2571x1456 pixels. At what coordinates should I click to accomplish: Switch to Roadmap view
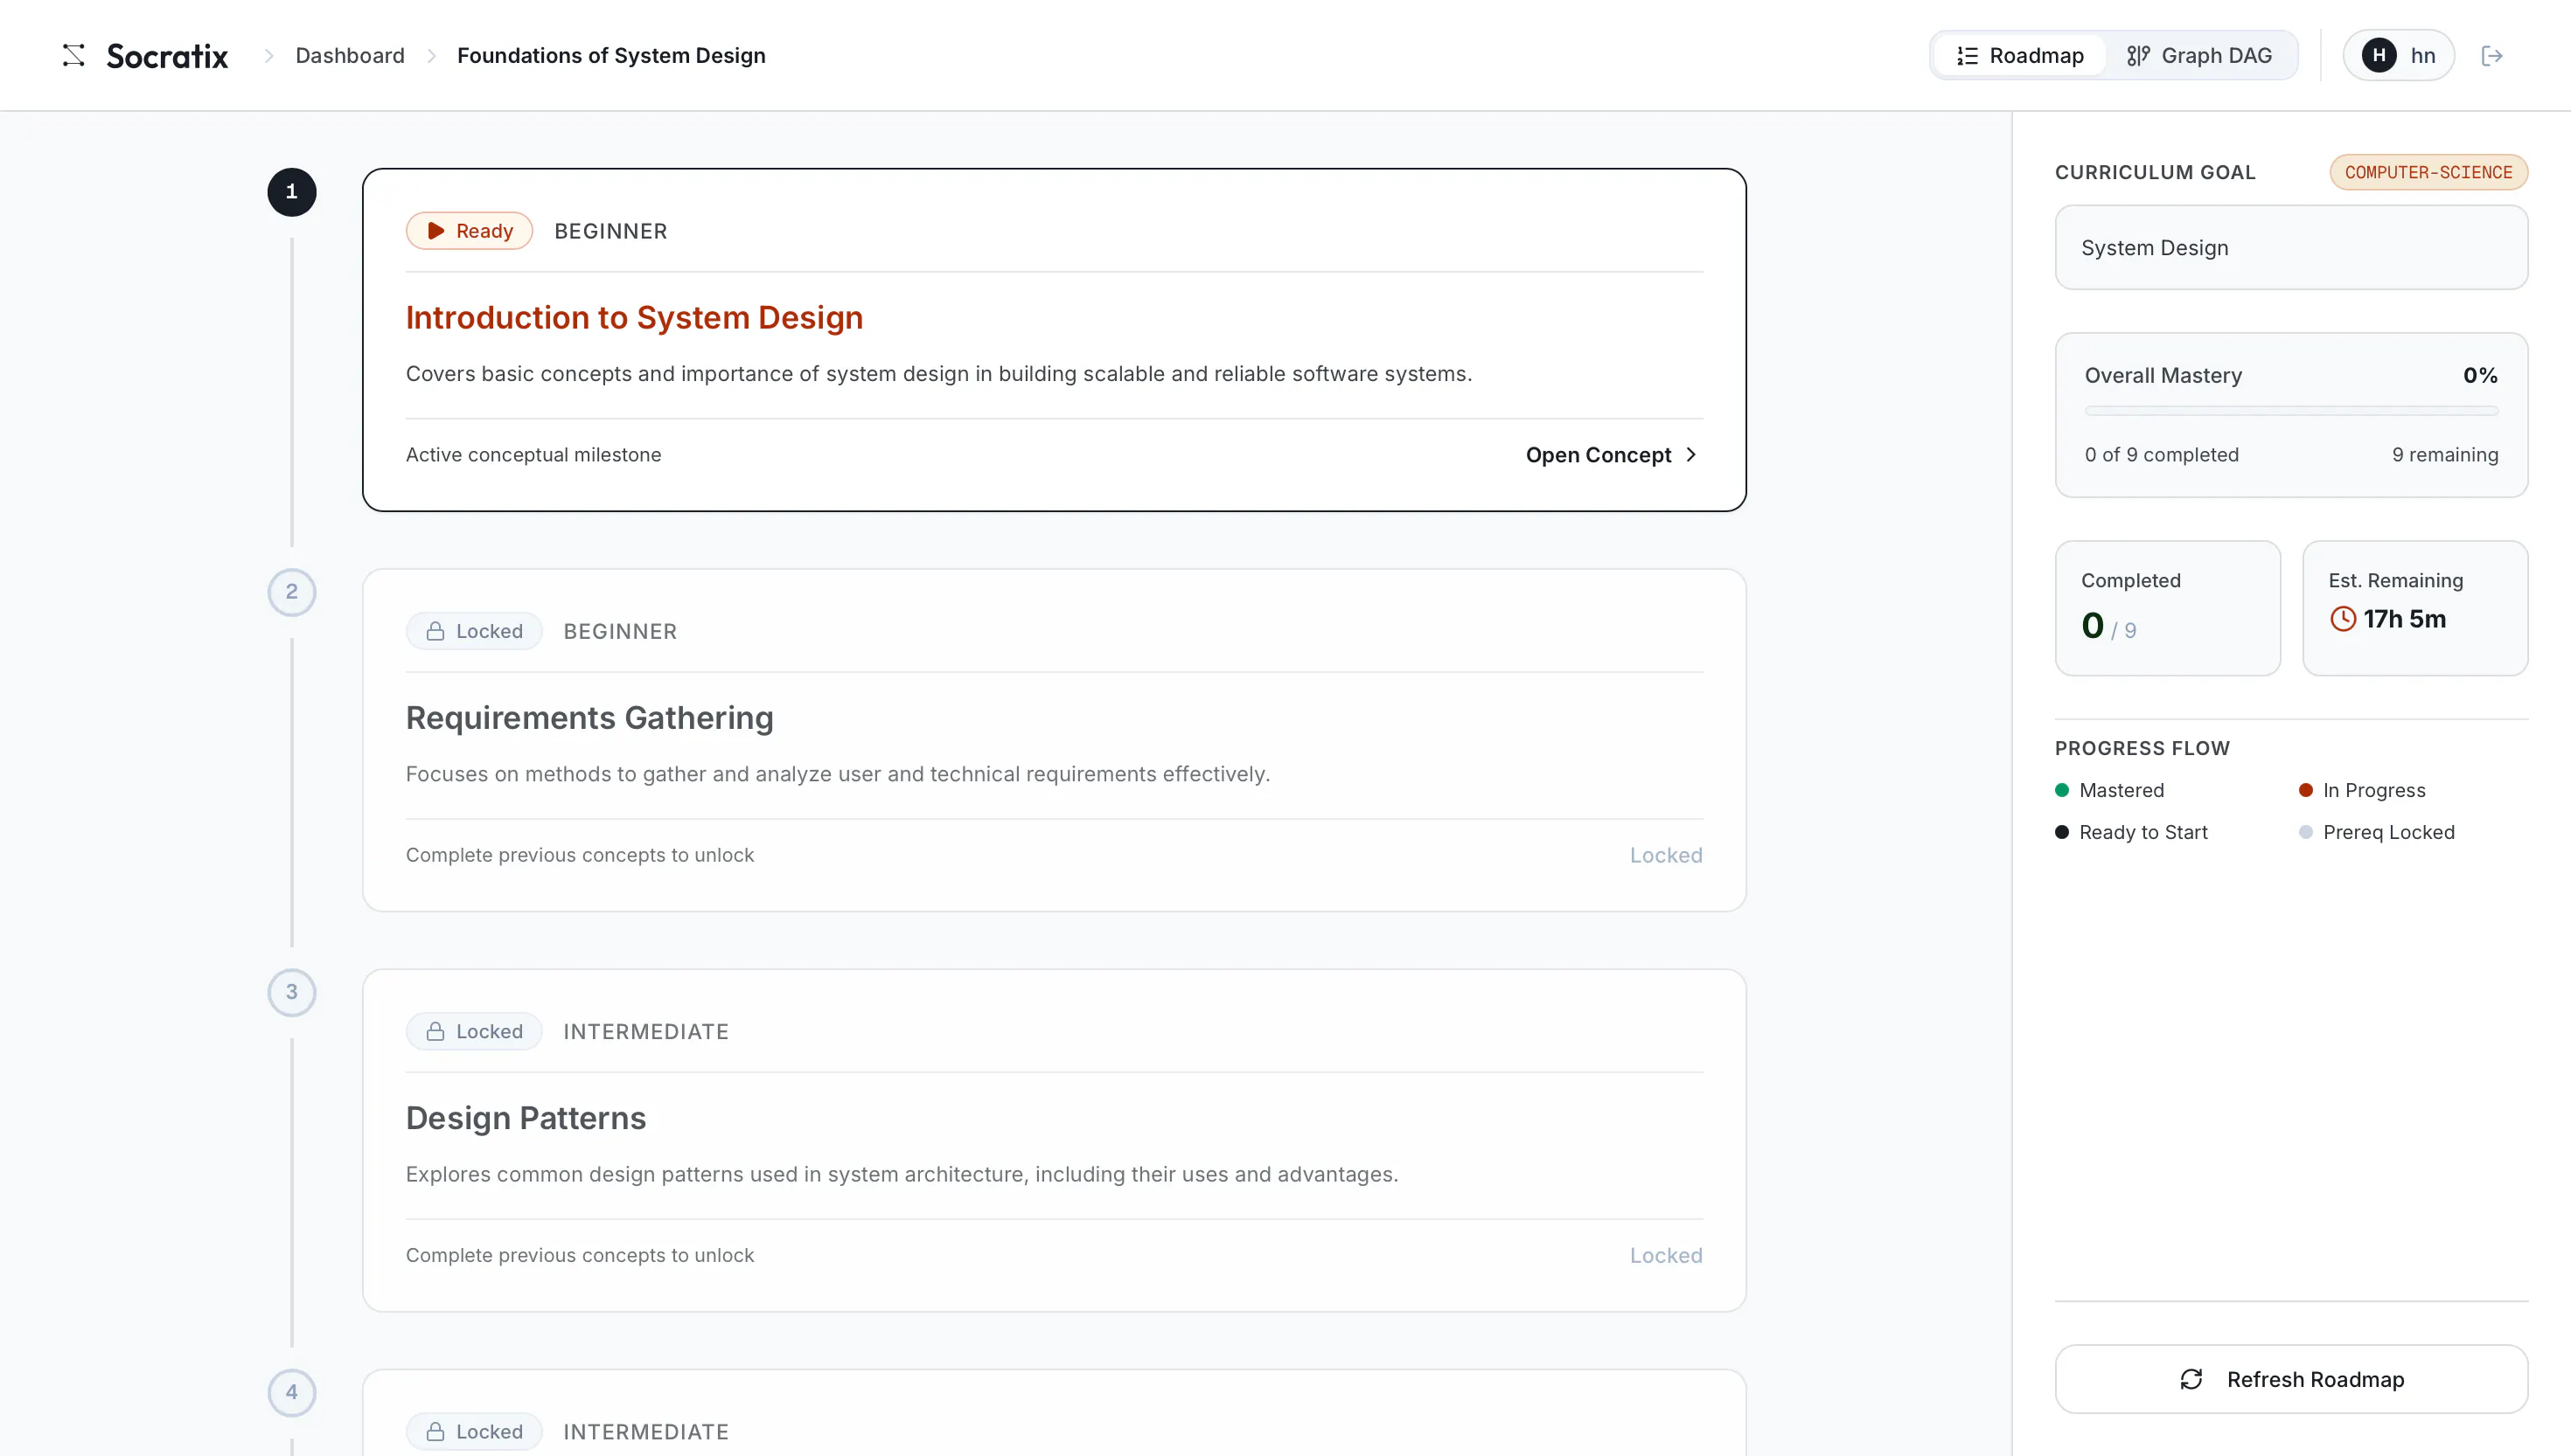click(2020, 55)
